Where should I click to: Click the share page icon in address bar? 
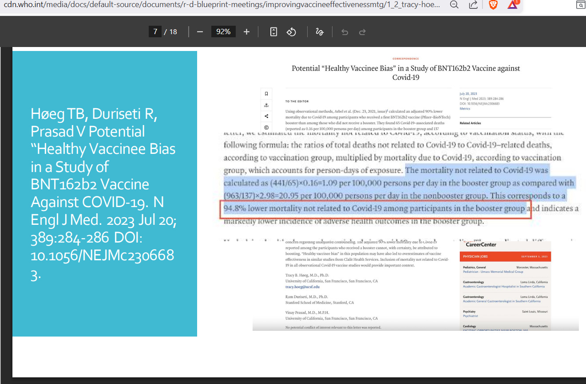[x=473, y=4]
